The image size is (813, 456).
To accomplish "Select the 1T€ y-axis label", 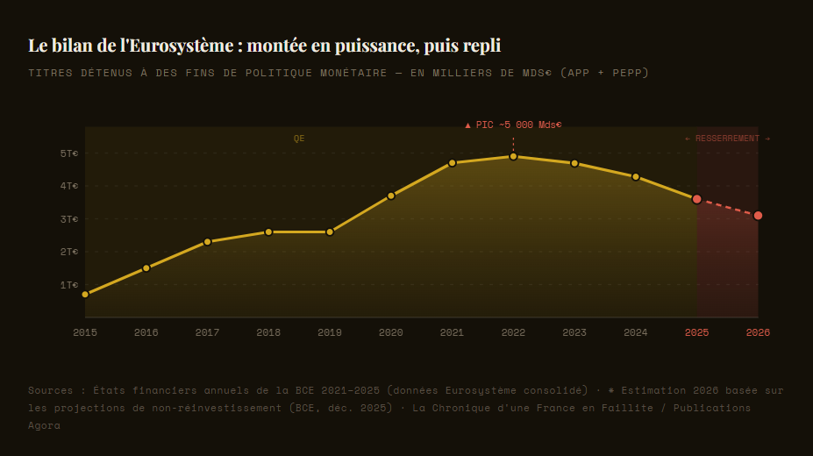I will coord(69,285).
